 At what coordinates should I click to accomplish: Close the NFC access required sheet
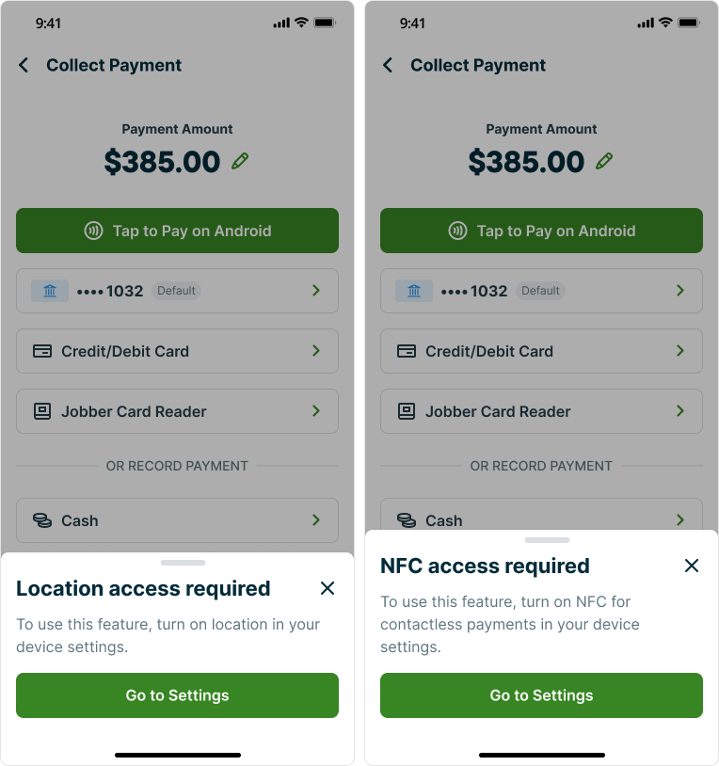pyautogui.click(x=692, y=566)
